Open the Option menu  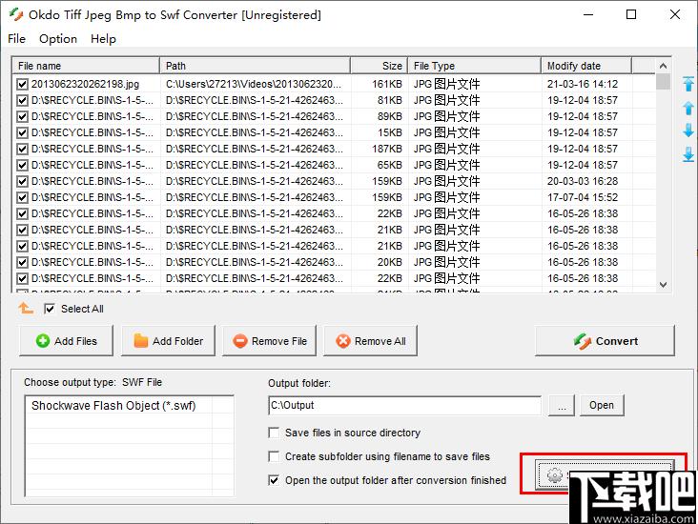coord(58,39)
